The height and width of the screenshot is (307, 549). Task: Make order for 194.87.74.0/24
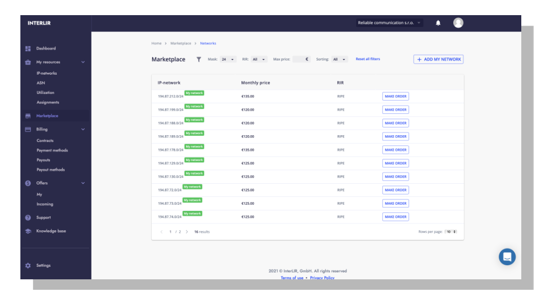(396, 217)
